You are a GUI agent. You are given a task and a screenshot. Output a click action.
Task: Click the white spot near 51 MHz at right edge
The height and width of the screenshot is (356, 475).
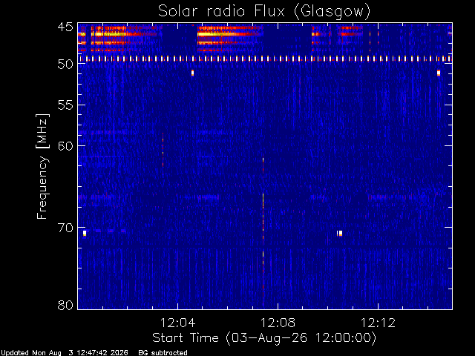click(x=439, y=73)
